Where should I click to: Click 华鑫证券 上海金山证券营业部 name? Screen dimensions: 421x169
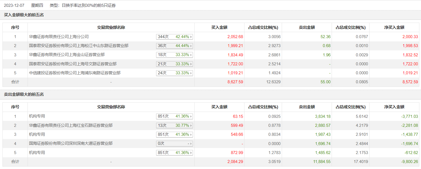(67, 55)
